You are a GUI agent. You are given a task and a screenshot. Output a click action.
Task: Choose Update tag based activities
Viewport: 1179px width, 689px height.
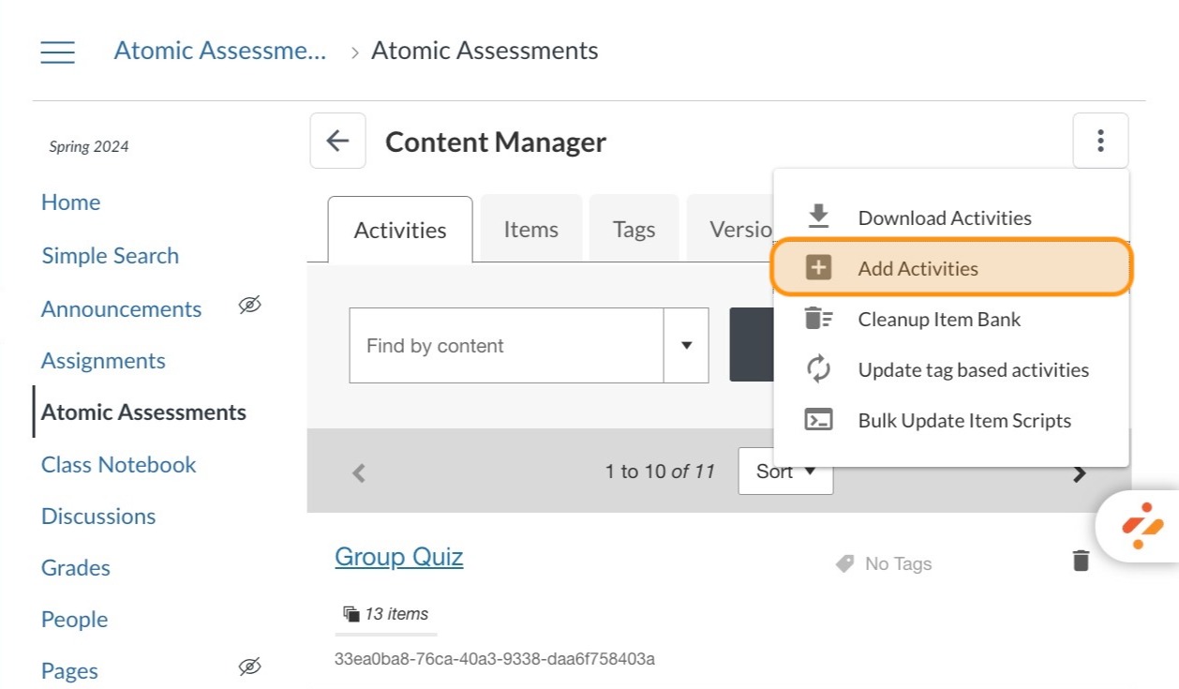pyautogui.click(x=950, y=369)
